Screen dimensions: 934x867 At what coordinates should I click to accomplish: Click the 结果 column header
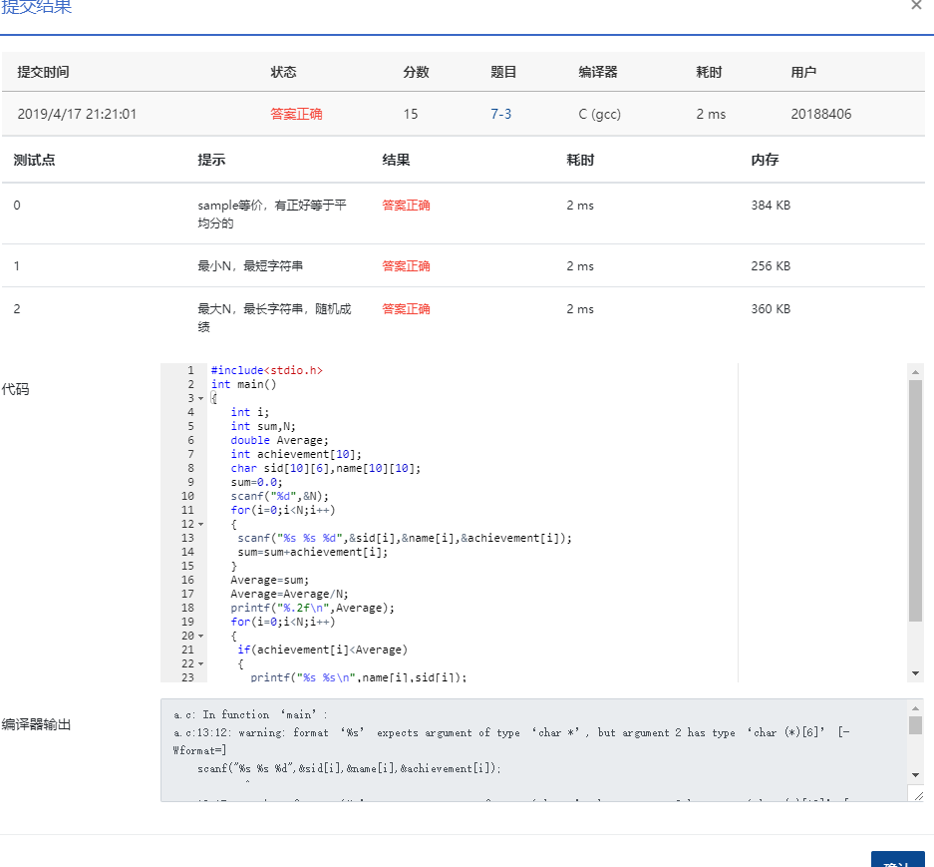click(x=396, y=160)
